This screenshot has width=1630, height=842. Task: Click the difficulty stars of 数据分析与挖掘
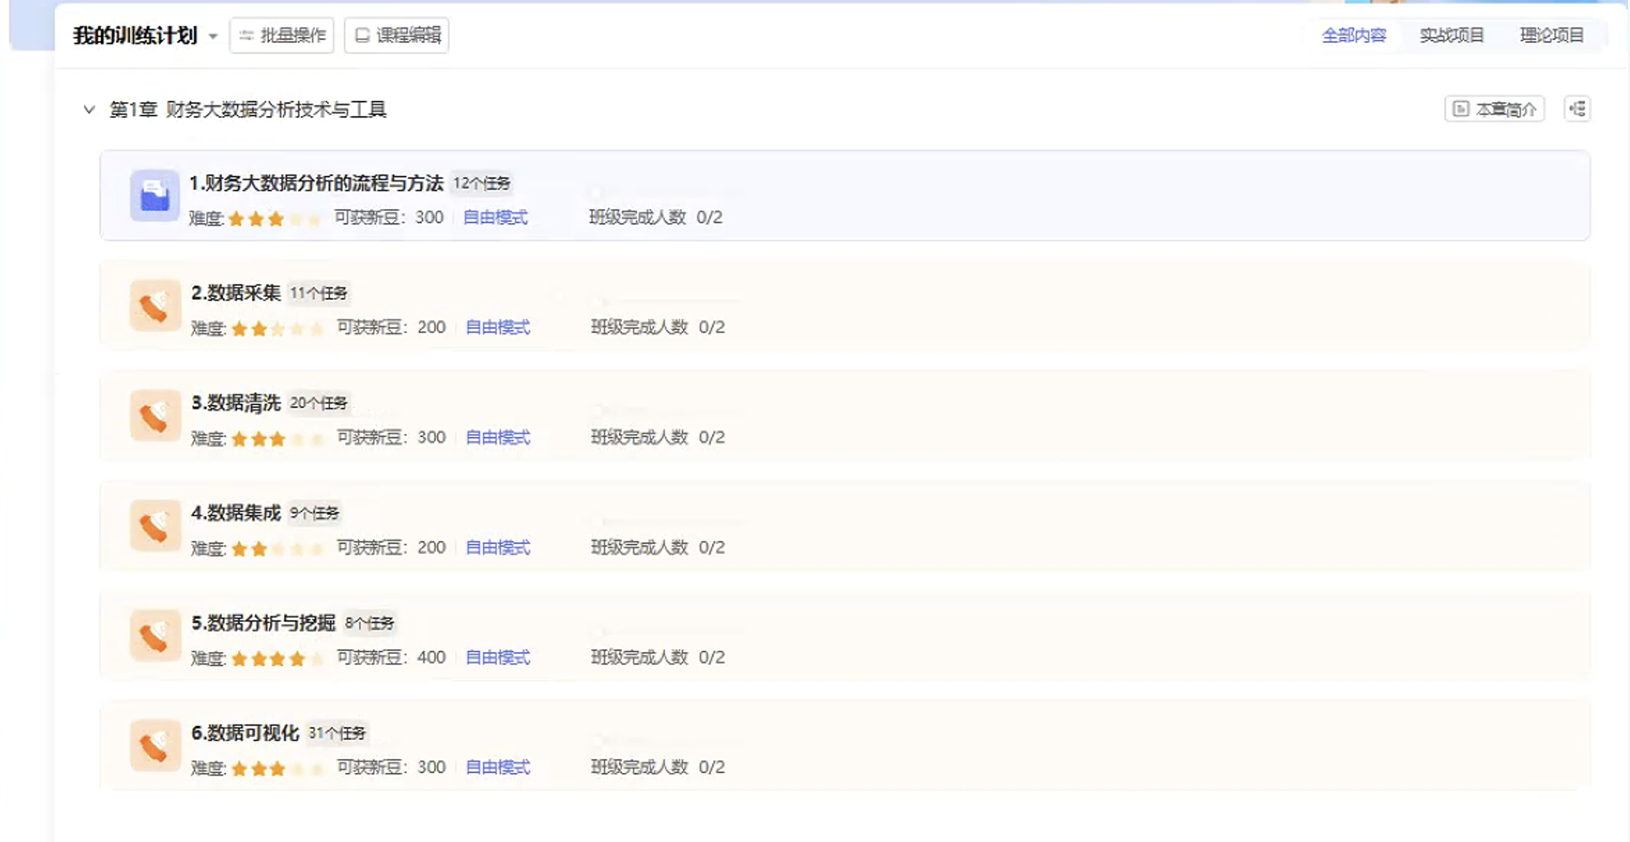(277, 658)
